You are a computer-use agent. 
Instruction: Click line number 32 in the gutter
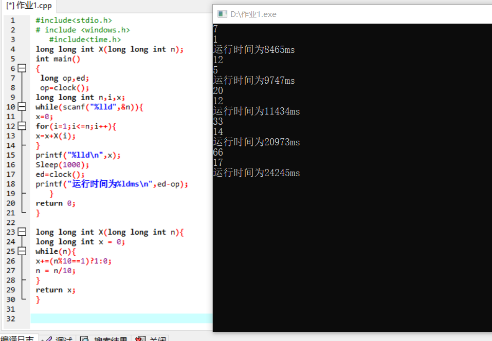(x=11, y=319)
